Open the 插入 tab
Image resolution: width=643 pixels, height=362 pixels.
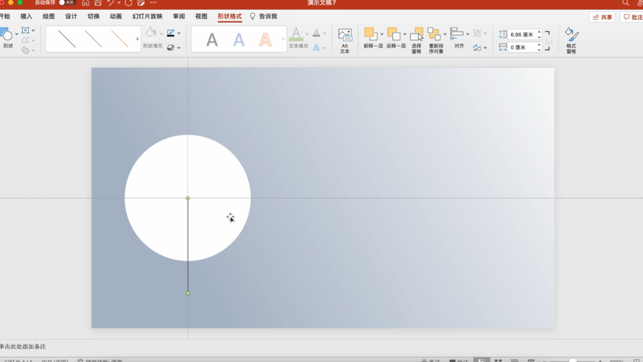click(26, 17)
